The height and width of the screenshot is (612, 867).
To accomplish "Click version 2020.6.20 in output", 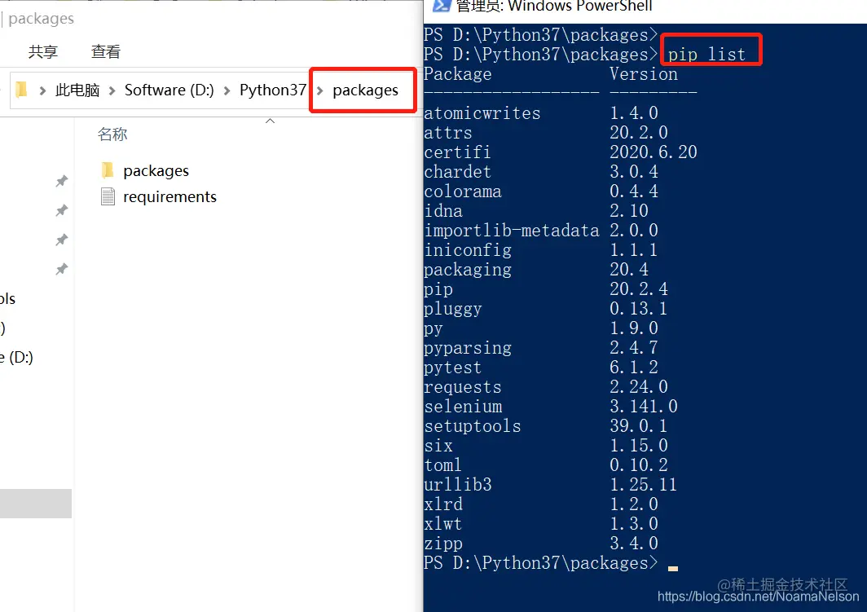I will pos(654,152).
